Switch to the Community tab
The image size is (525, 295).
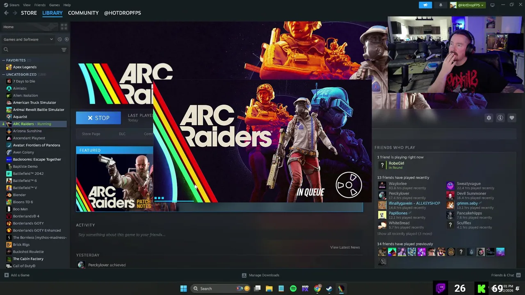pyautogui.click(x=83, y=13)
